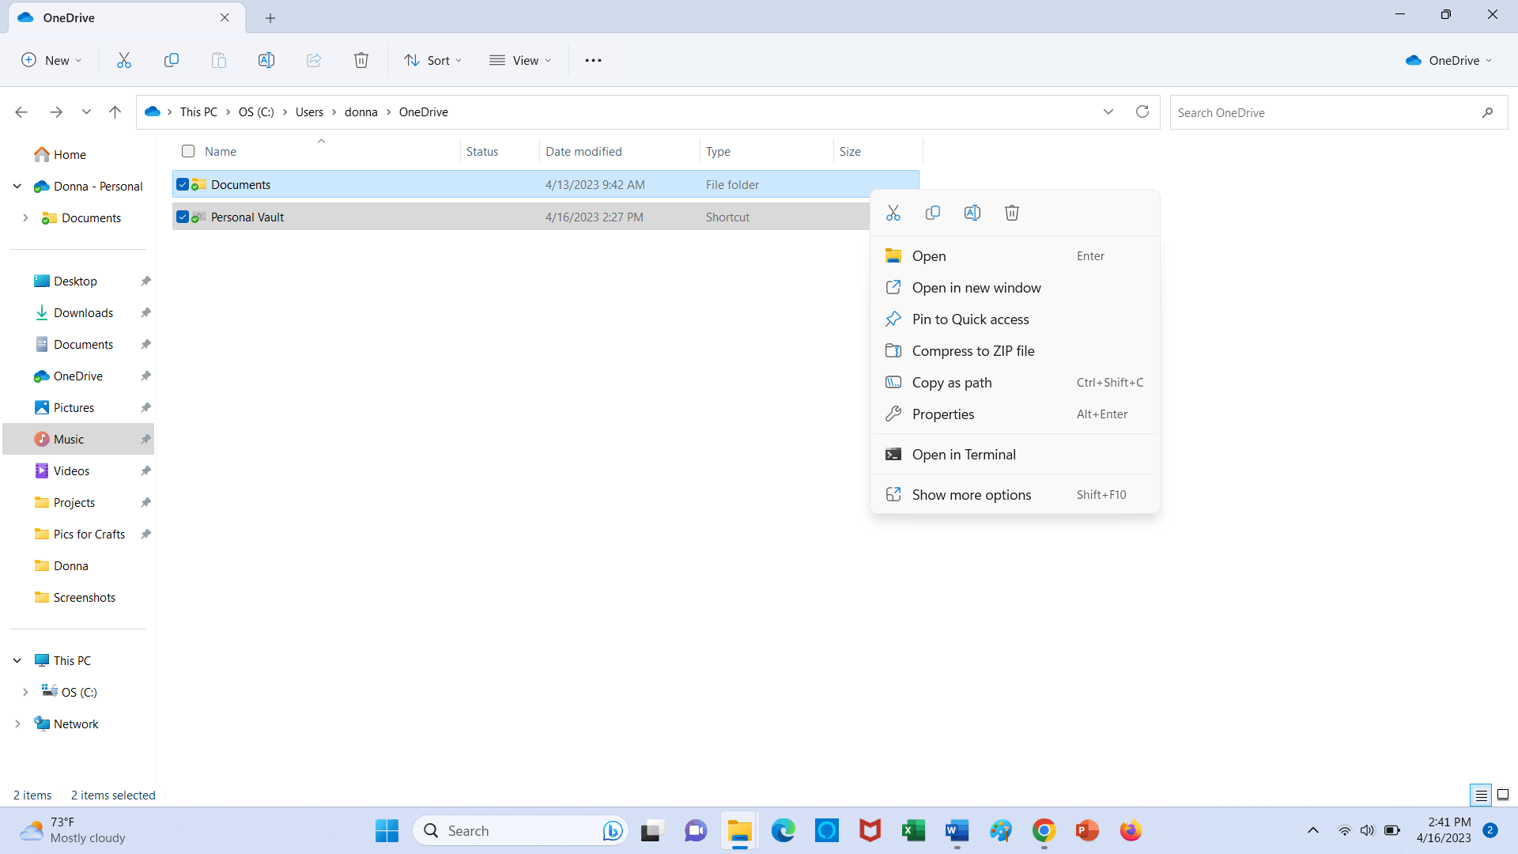Screen dimensions: 1518x854
Task: Expand the OS (C:) tree node
Action: (25, 692)
